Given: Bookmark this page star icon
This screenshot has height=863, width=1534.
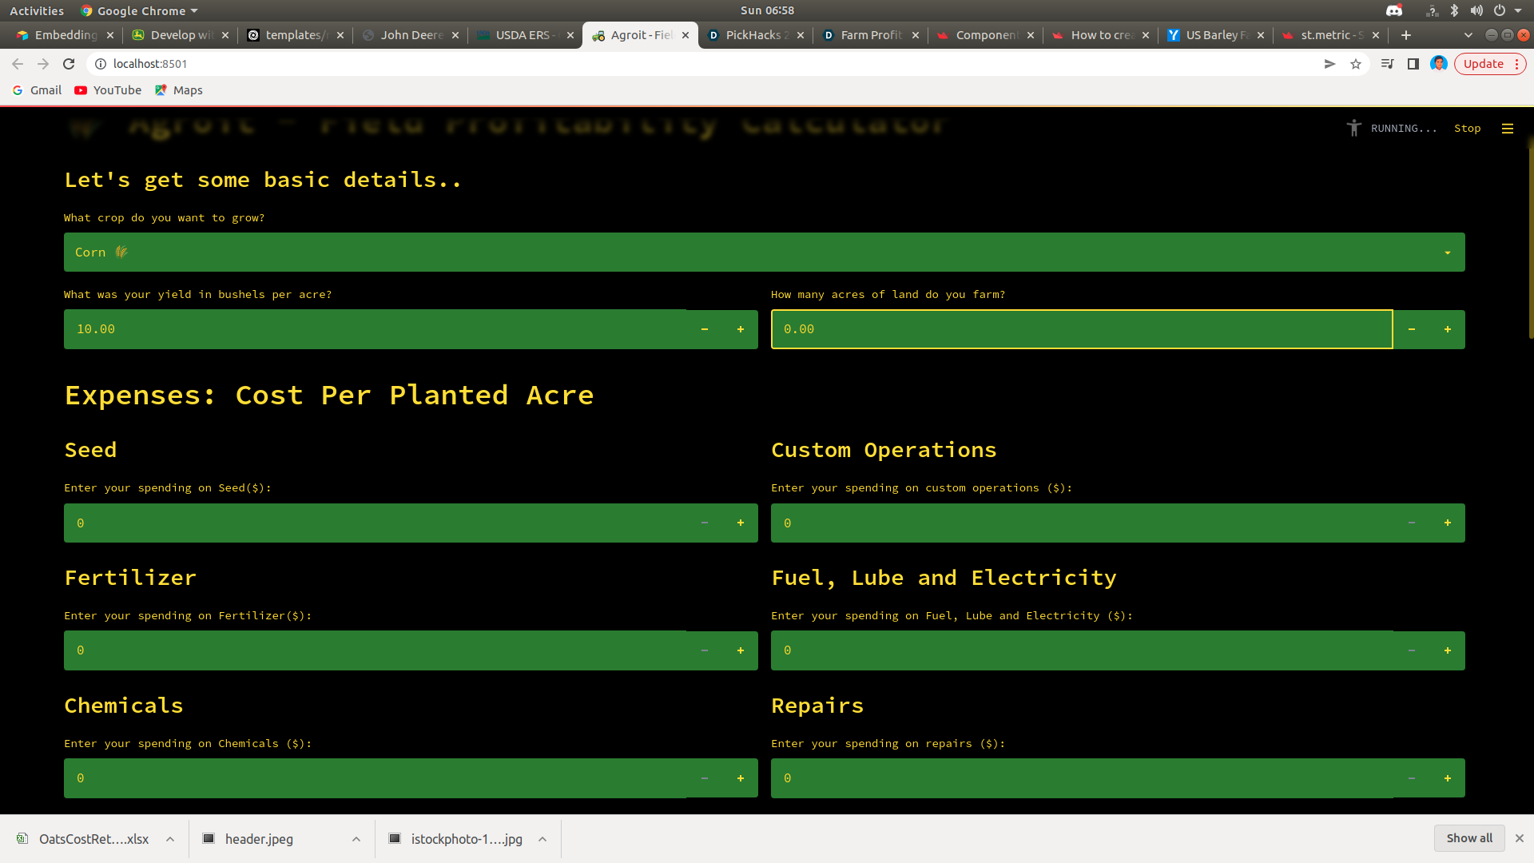Looking at the screenshot, I should point(1356,64).
